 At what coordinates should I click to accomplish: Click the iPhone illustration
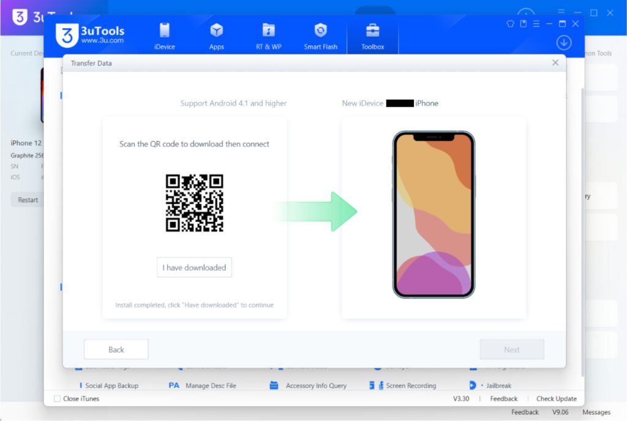(x=434, y=214)
